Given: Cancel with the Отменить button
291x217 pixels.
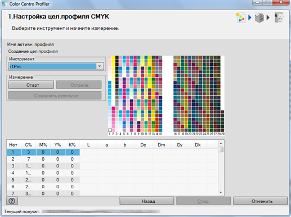Looking at the screenshot, I should pyautogui.click(x=260, y=201).
